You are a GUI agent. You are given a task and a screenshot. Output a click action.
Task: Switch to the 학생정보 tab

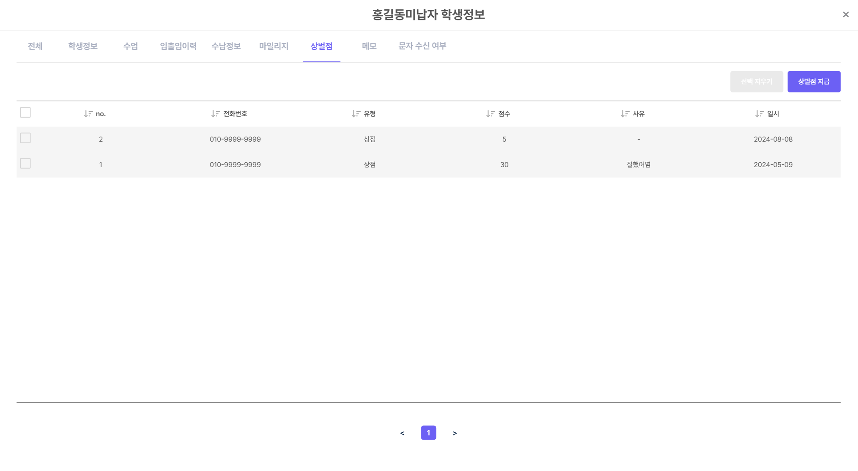pyautogui.click(x=83, y=46)
